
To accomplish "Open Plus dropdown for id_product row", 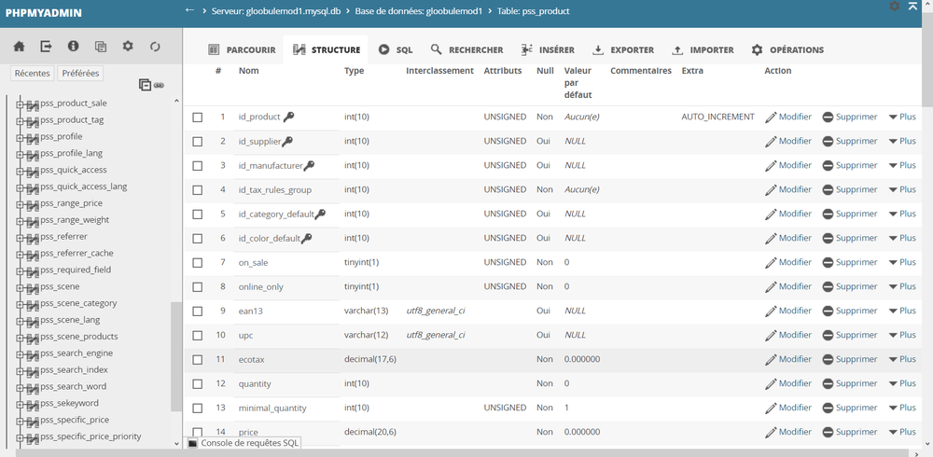I will click(x=902, y=118).
